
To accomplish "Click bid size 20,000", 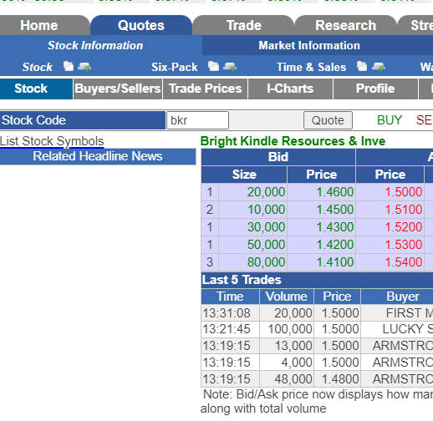I will [x=266, y=192].
